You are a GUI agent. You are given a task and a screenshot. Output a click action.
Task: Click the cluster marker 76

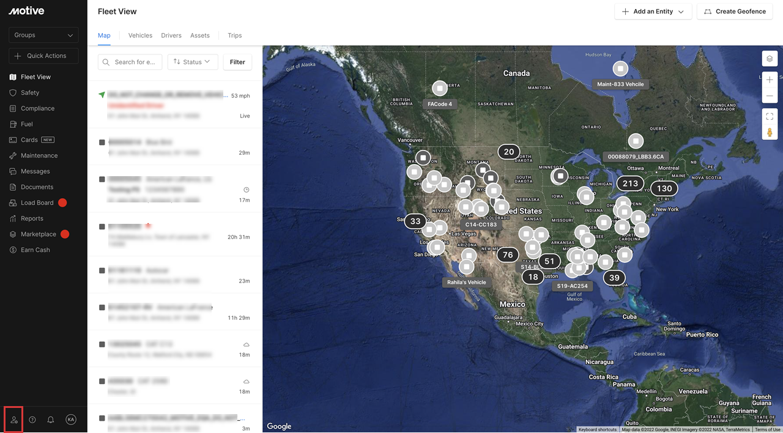tap(508, 255)
